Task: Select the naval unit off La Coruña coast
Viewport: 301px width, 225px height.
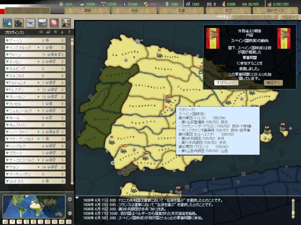Action: click(138, 42)
